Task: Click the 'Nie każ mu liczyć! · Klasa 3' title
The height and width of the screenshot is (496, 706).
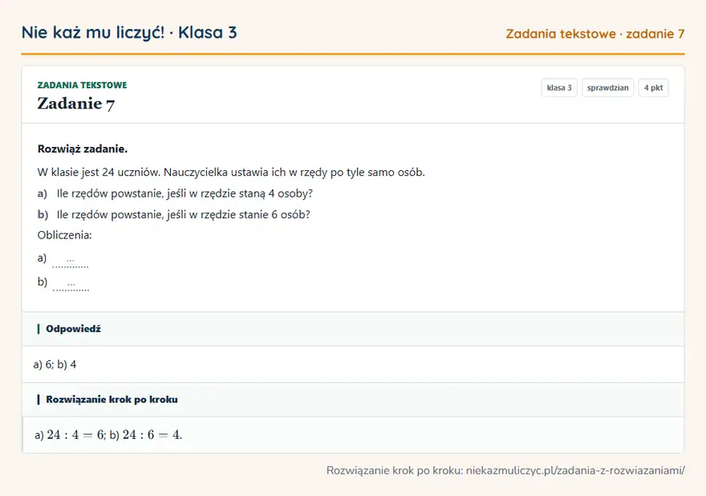Action: 129,32
